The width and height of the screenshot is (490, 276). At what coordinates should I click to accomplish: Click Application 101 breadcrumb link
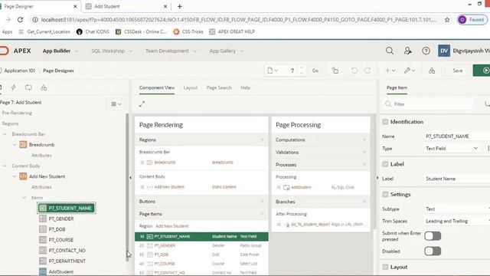point(19,71)
